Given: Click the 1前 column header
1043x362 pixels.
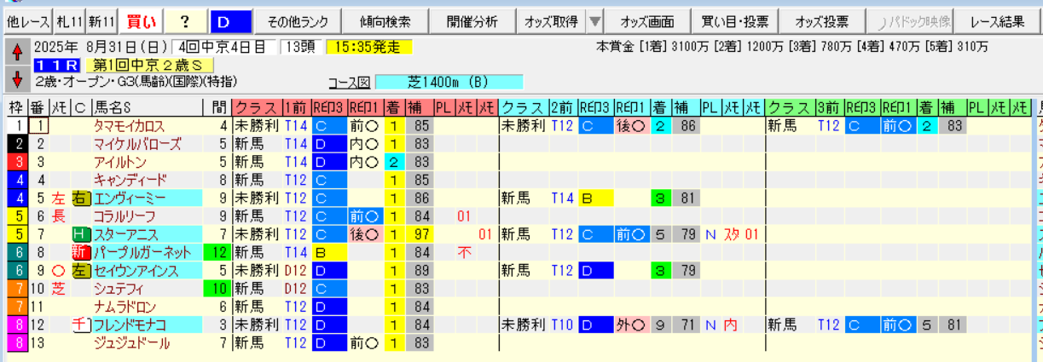Looking at the screenshot, I should (x=296, y=107).
